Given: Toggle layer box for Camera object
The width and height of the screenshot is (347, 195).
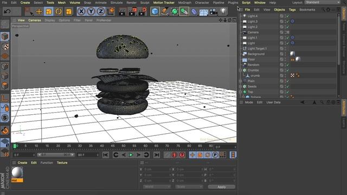Looking at the screenshot, I should 281,32.
